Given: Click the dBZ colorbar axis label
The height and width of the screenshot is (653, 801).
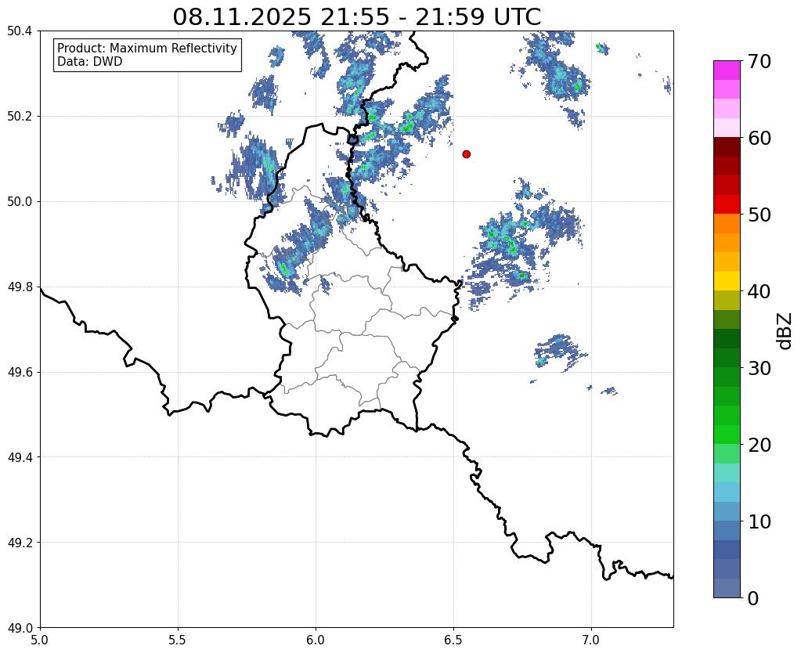Looking at the screenshot, I should coord(785,330).
